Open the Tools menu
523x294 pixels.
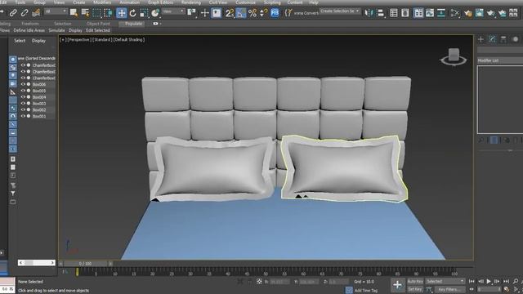pos(20,2)
